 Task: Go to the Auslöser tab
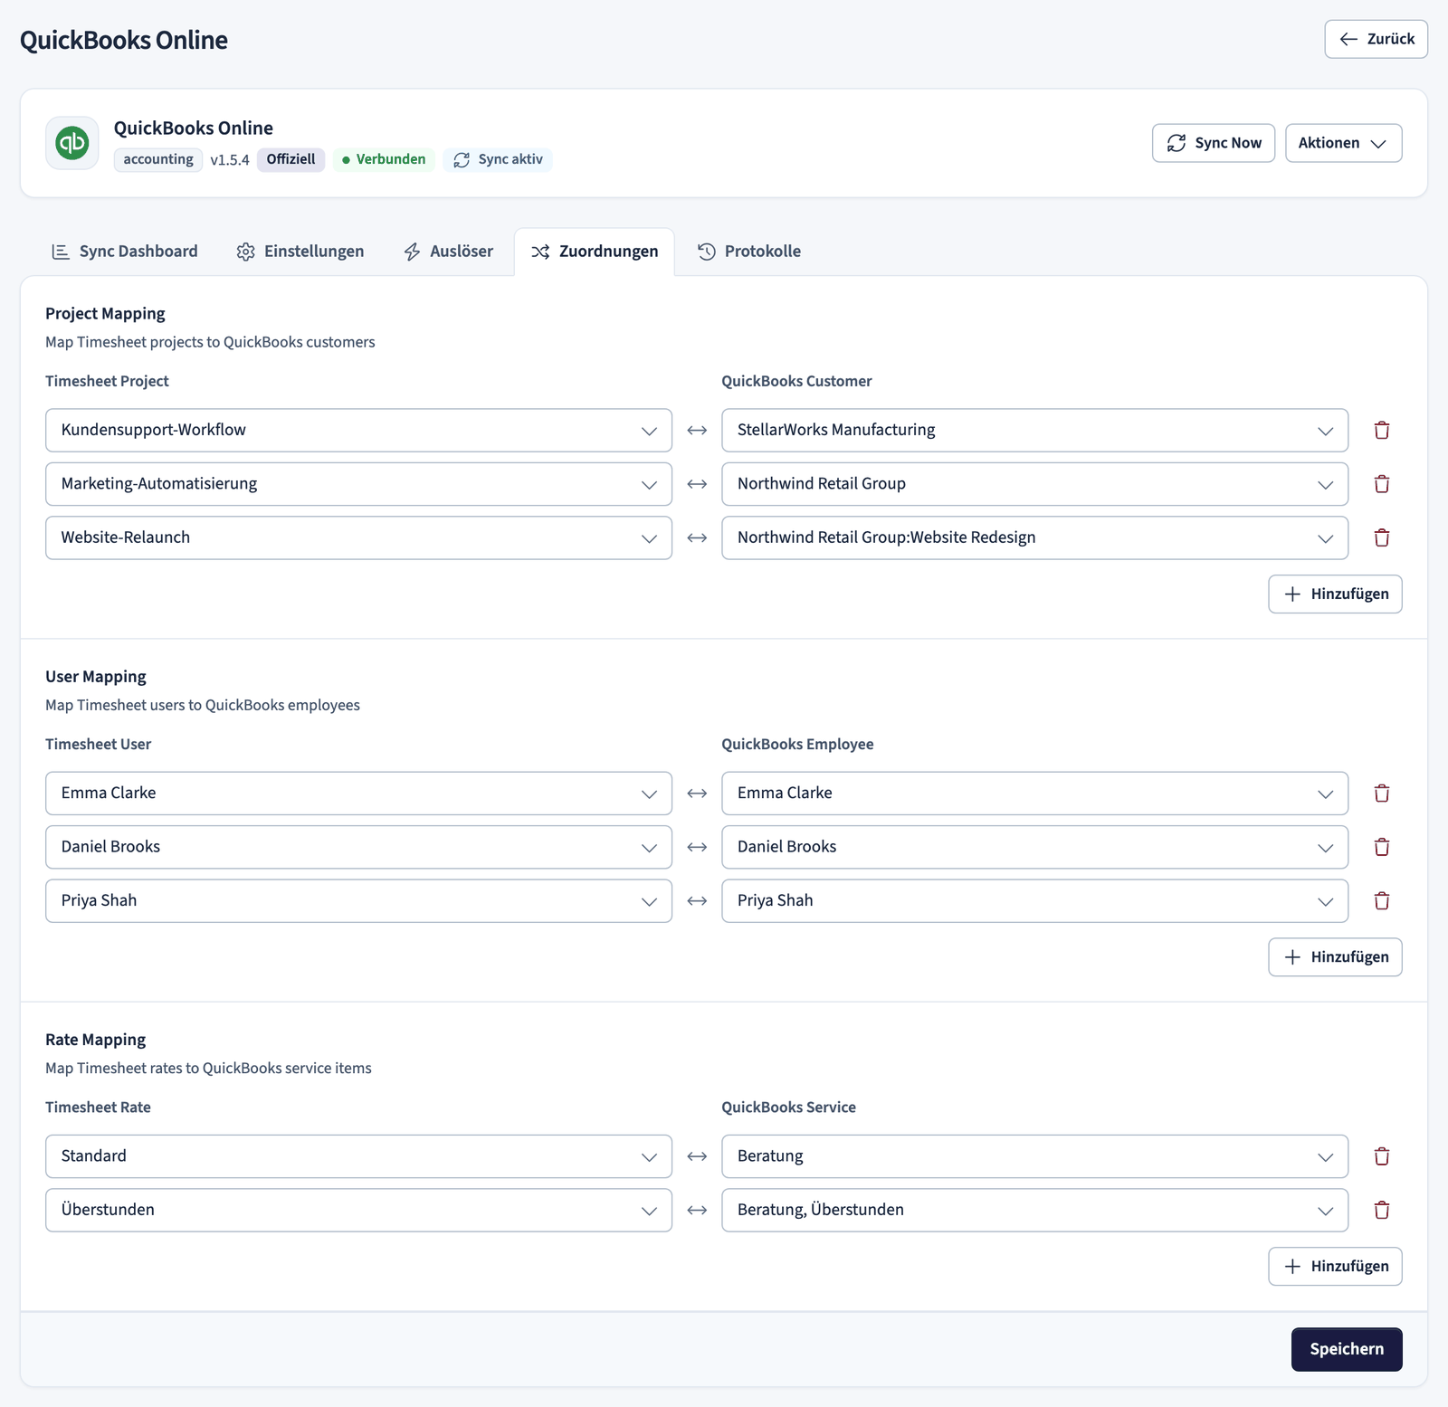click(x=449, y=252)
